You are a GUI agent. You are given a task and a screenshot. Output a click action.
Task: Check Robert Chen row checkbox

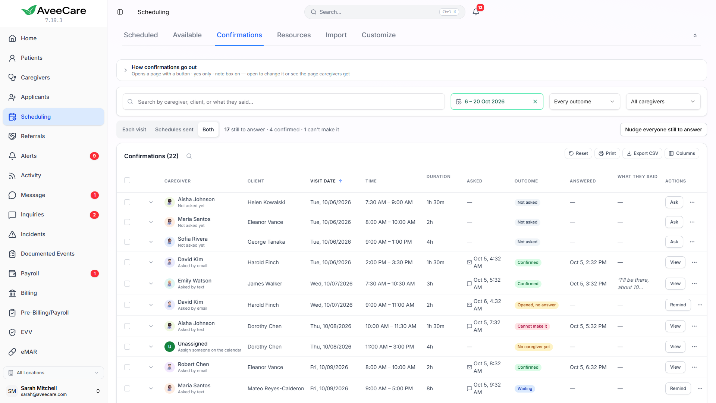(x=127, y=367)
